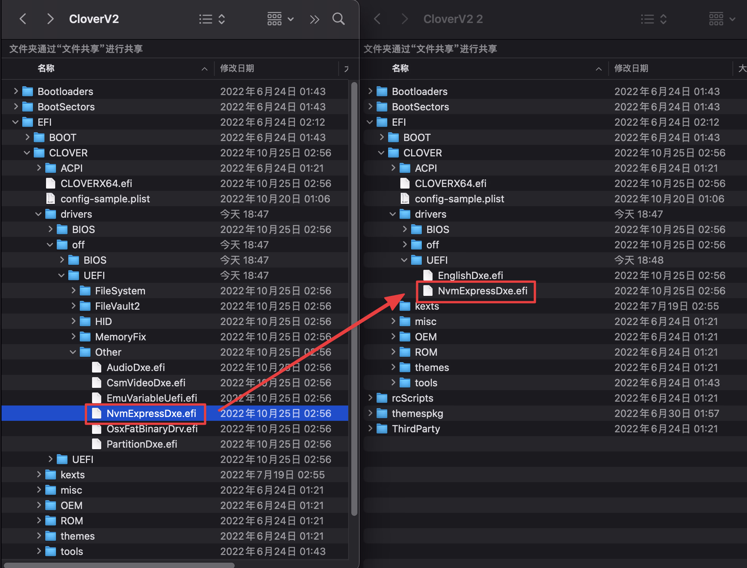Image resolution: width=747 pixels, height=568 pixels.
Task: Sort left pane by 修改日期 column
Action: tap(237, 68)
